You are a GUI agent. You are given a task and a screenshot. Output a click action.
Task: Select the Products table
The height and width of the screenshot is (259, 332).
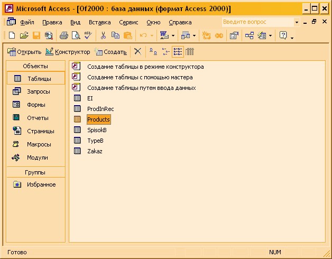tap(99, 119)
